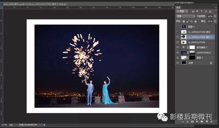Switch to the 图层 panel tab
Screen dimensions: 219x128
[x=178, y=8]
